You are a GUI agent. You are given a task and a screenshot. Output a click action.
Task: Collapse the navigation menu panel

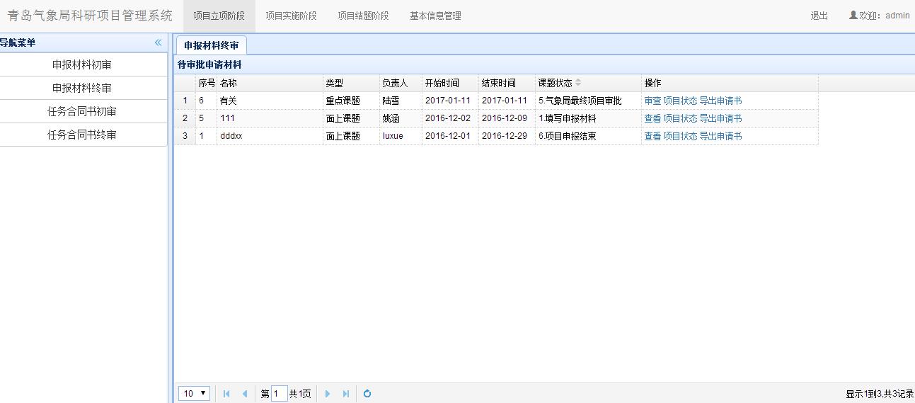coord(158,42)
